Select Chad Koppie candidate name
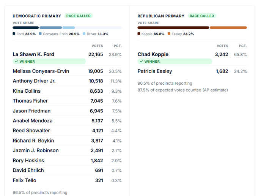 click(153, 54)
